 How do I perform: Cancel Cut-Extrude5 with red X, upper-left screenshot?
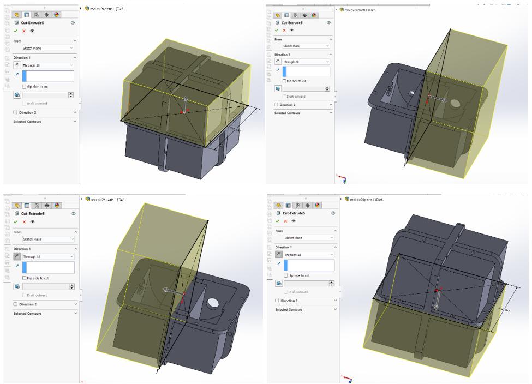coord(24,31)
